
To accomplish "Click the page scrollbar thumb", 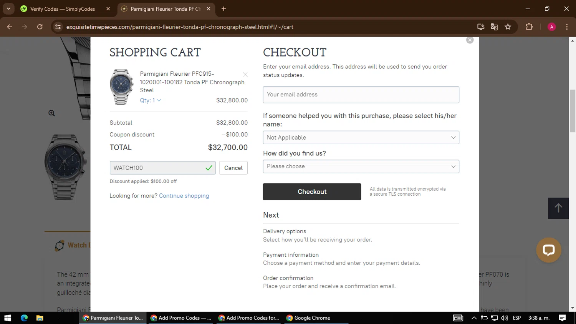I will 573,111.
